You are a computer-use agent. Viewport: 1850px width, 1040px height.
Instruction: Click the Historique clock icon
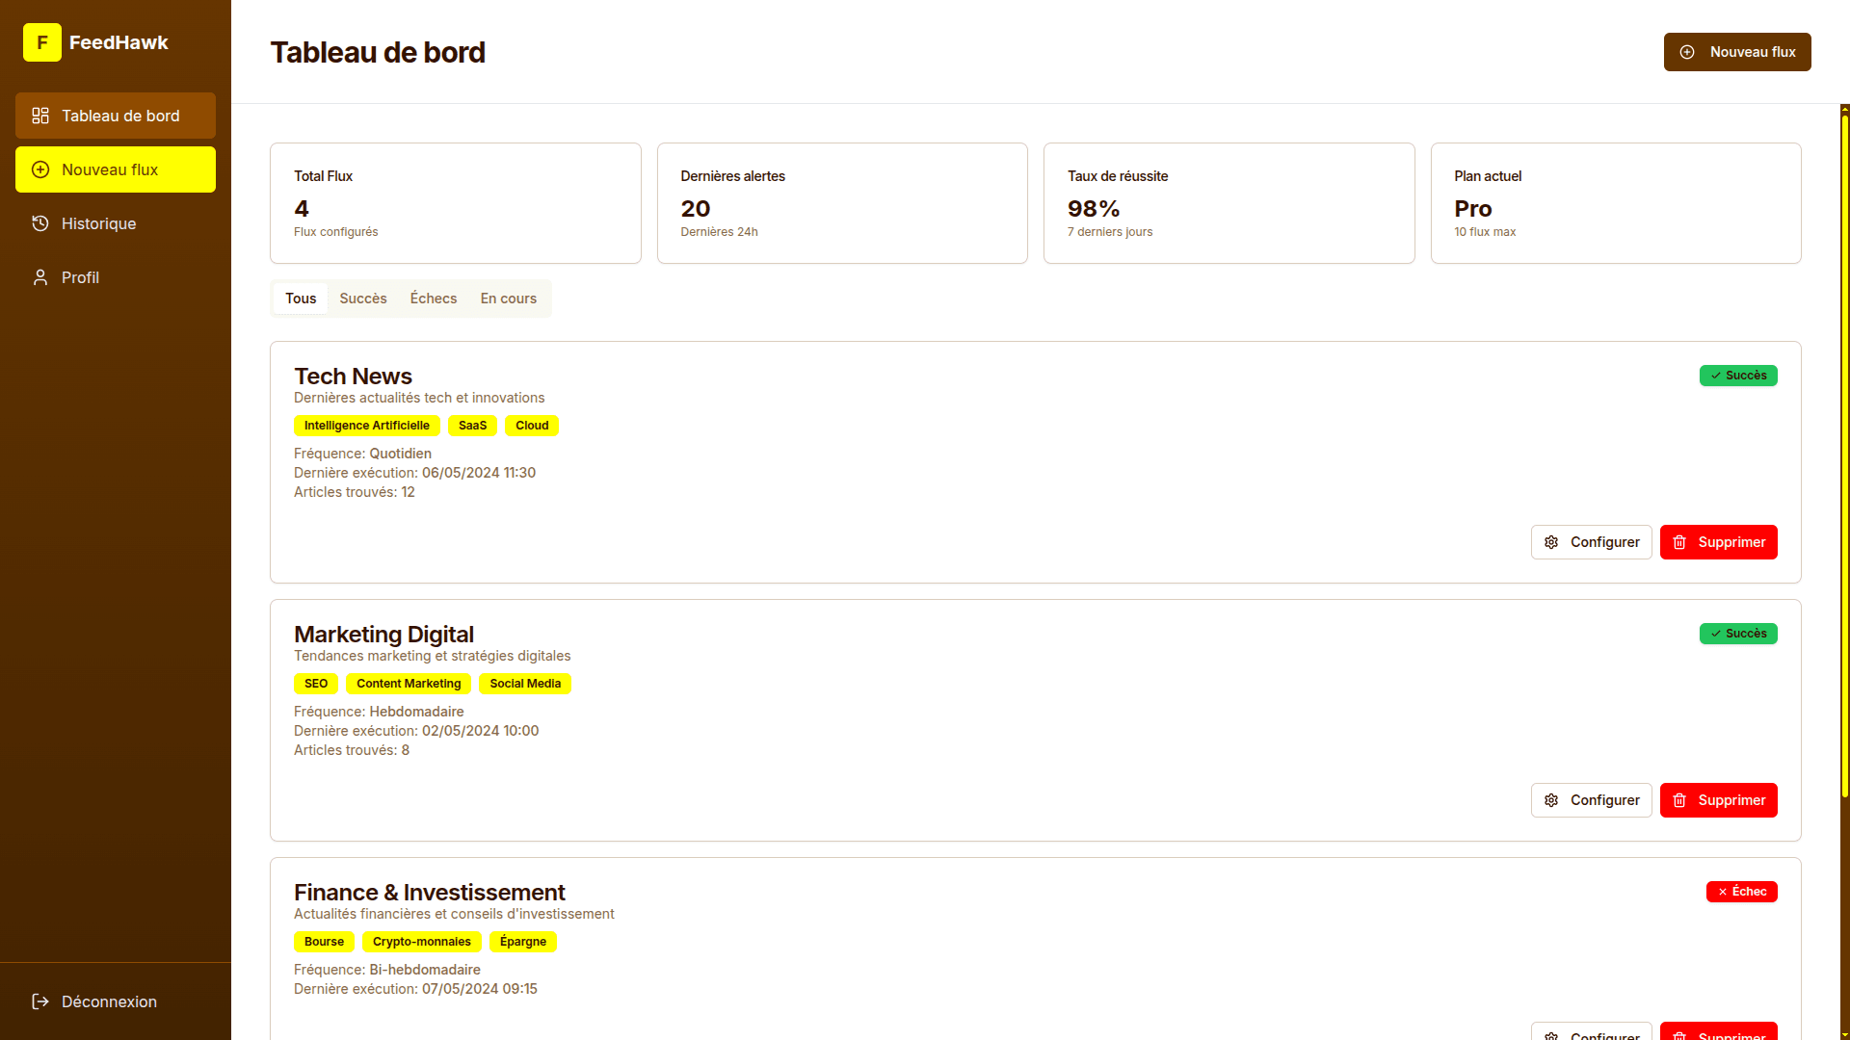point(40,223)
